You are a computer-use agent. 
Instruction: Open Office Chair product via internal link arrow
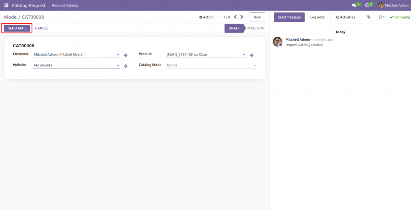coord(251,55)
